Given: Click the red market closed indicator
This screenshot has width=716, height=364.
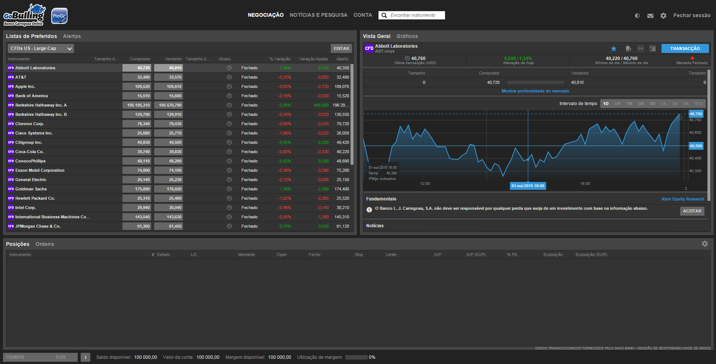Looking at the screenshot, I should pyautogui.click(x=692, y=58).
